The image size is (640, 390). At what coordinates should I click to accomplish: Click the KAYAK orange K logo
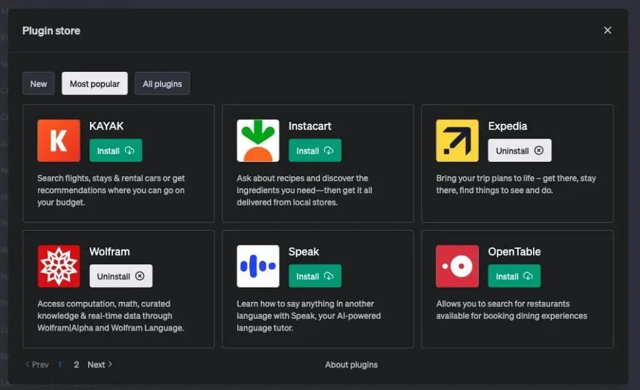point(58,141)
